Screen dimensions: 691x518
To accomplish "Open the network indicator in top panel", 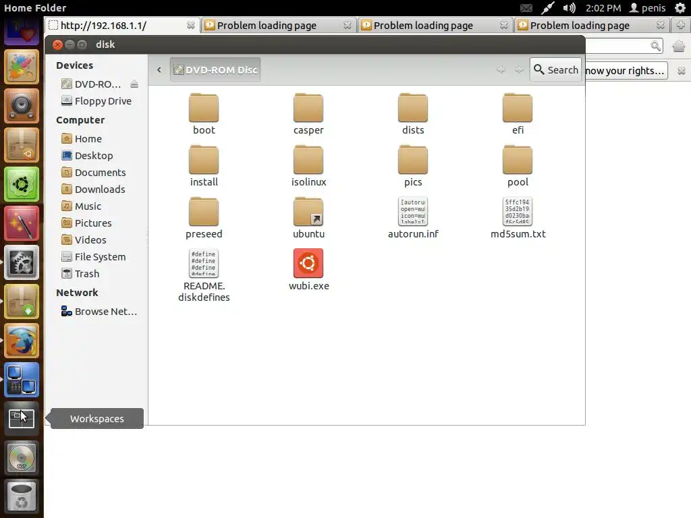I will pos(548,8).
